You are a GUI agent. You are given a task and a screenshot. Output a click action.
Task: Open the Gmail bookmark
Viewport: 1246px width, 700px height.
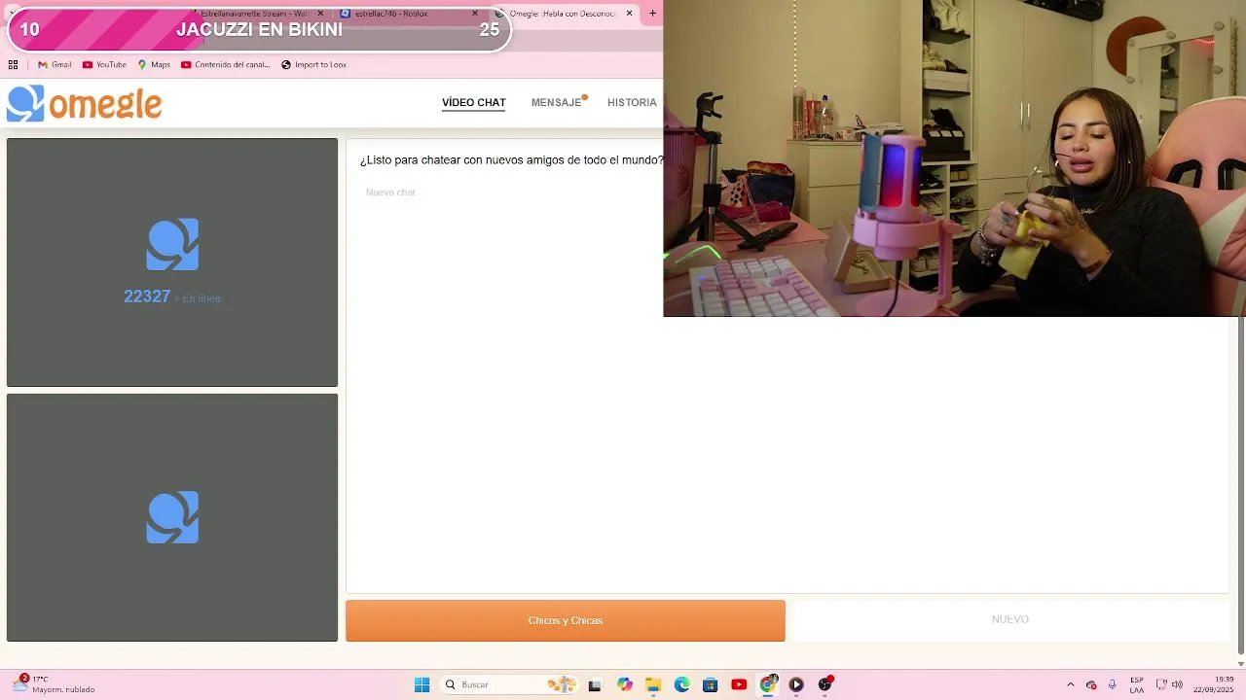(x=55, y=65)
